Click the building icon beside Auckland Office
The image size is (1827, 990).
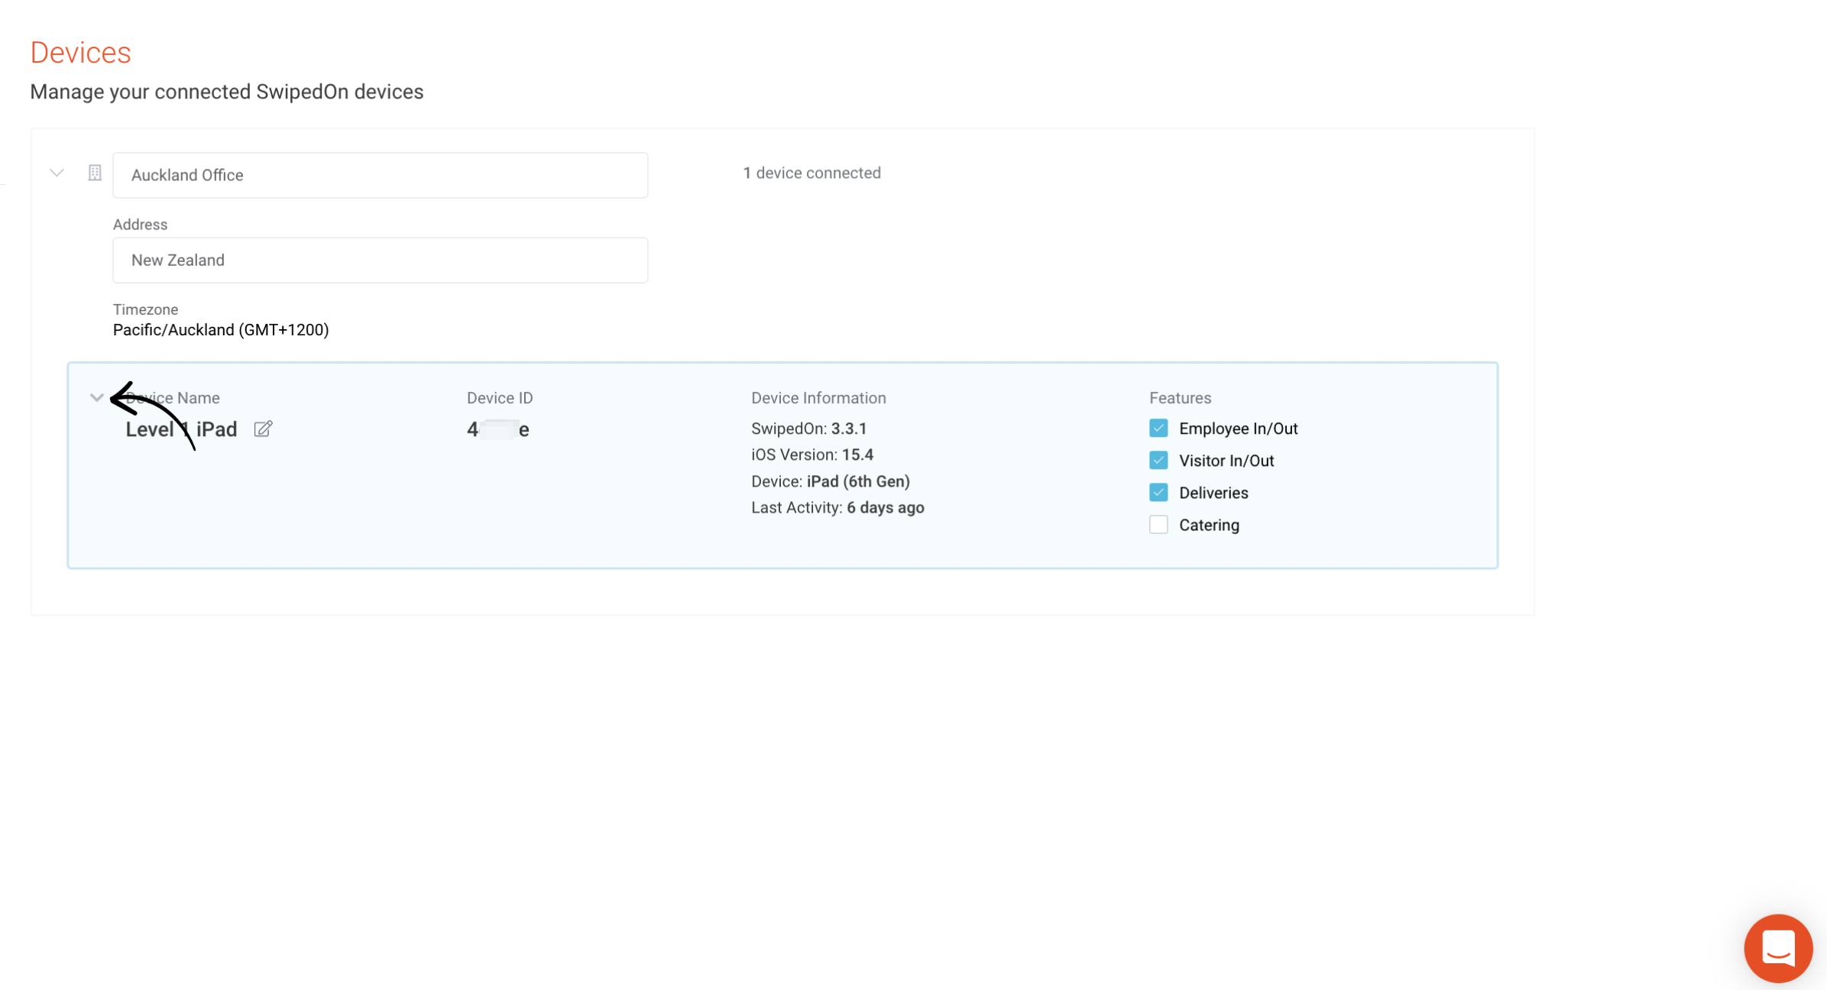95,173
